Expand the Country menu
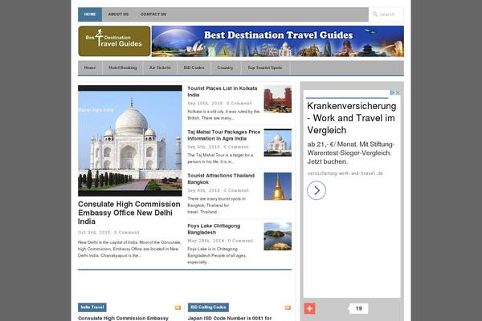The height and width of the screenshot is (321, 482). pos(225,67)
